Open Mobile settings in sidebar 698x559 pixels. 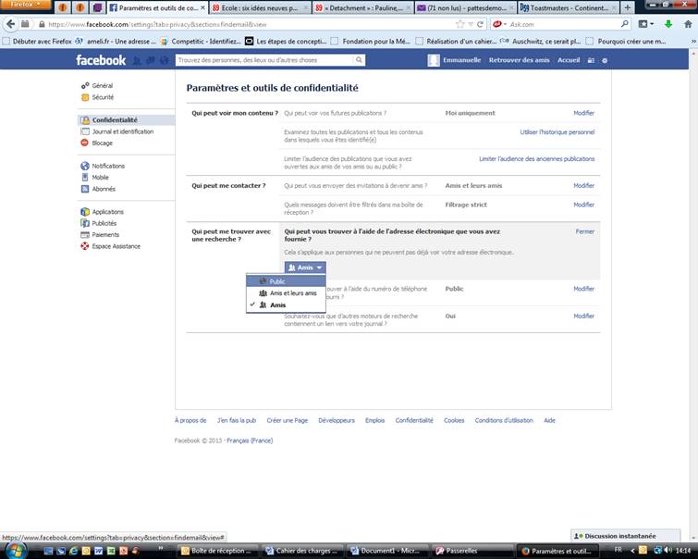100,178
